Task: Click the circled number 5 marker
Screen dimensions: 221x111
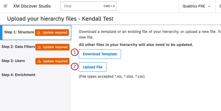Action: tap(75, 53)
